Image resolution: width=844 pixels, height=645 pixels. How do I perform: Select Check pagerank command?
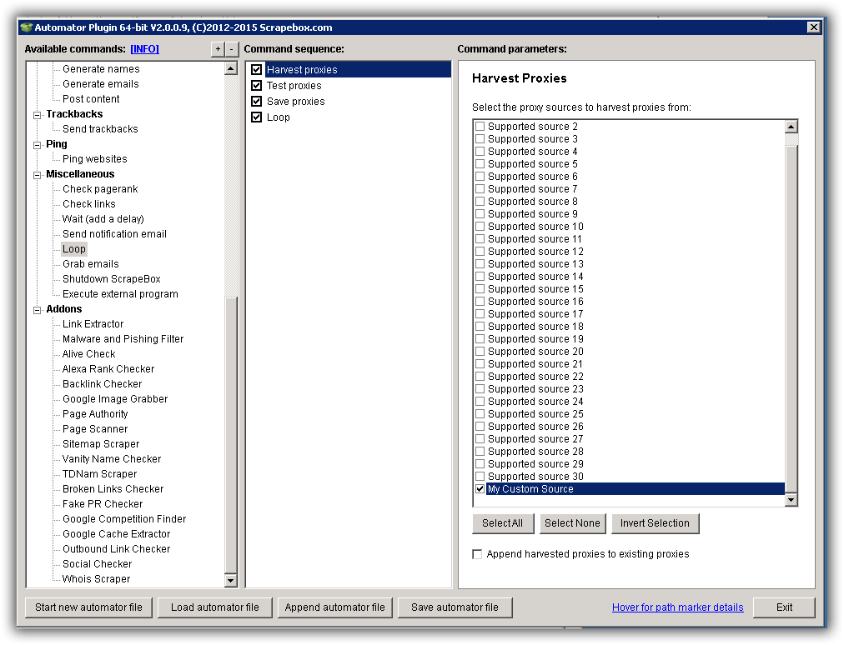pyautogui.click(x=100, y=189)
